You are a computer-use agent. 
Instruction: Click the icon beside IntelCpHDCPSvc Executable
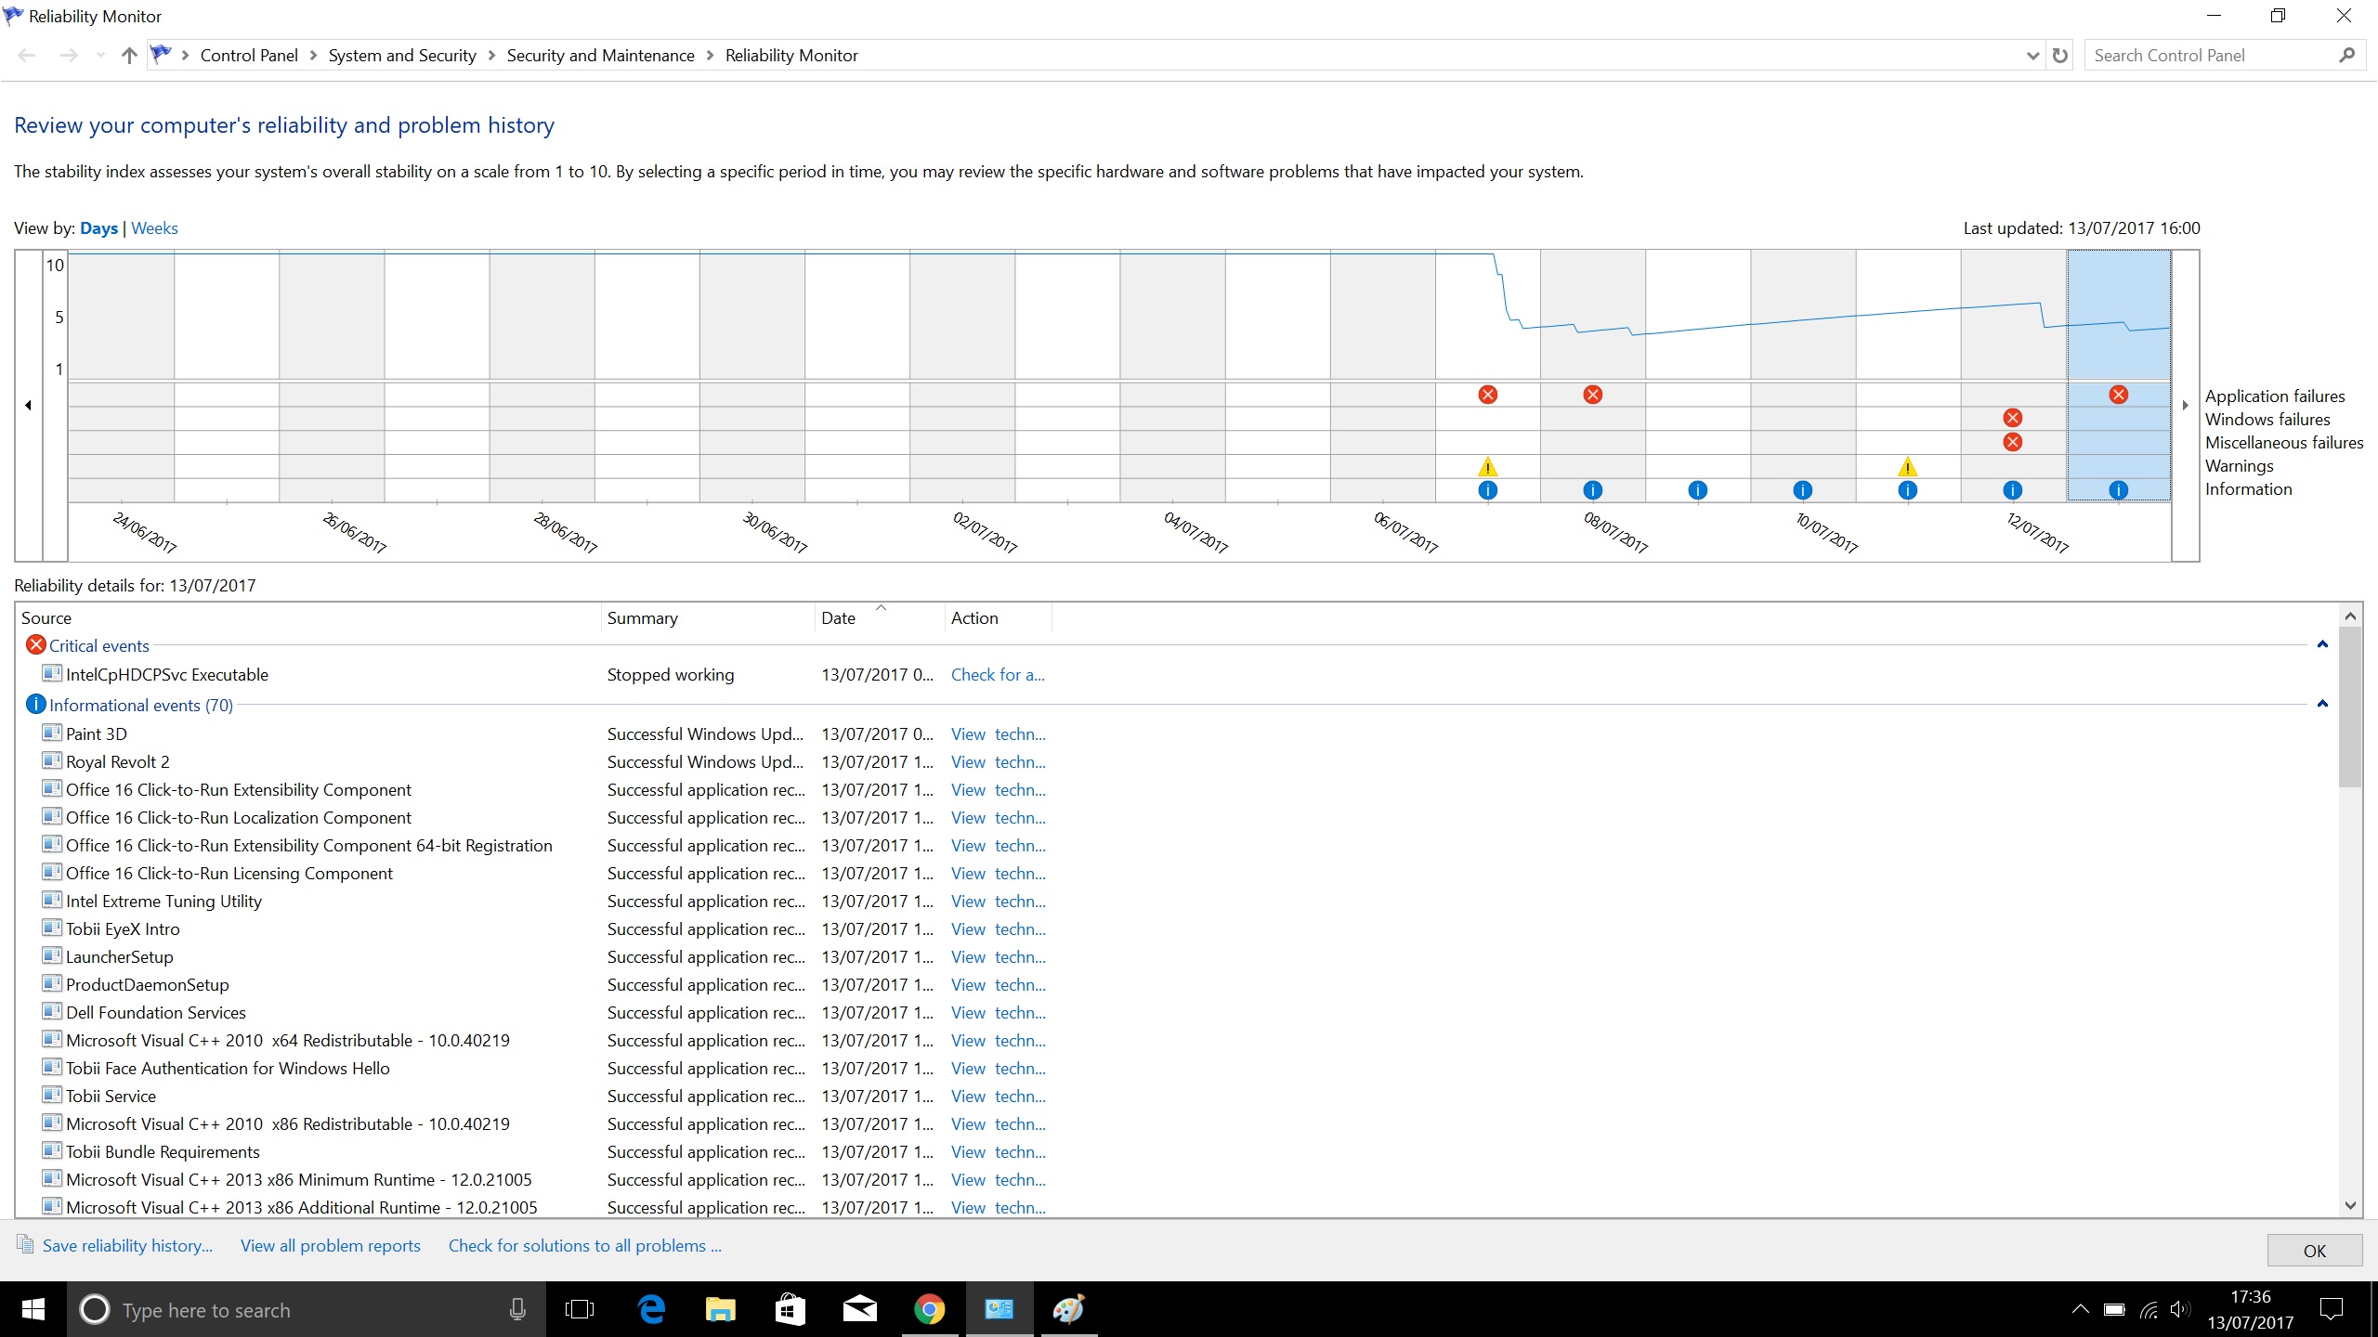(52, 673)
